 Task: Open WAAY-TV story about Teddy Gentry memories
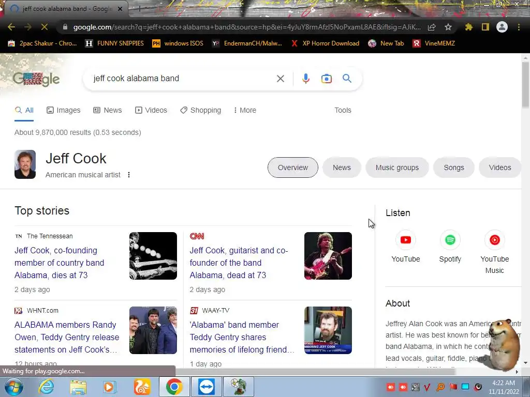tap(242, 337)
